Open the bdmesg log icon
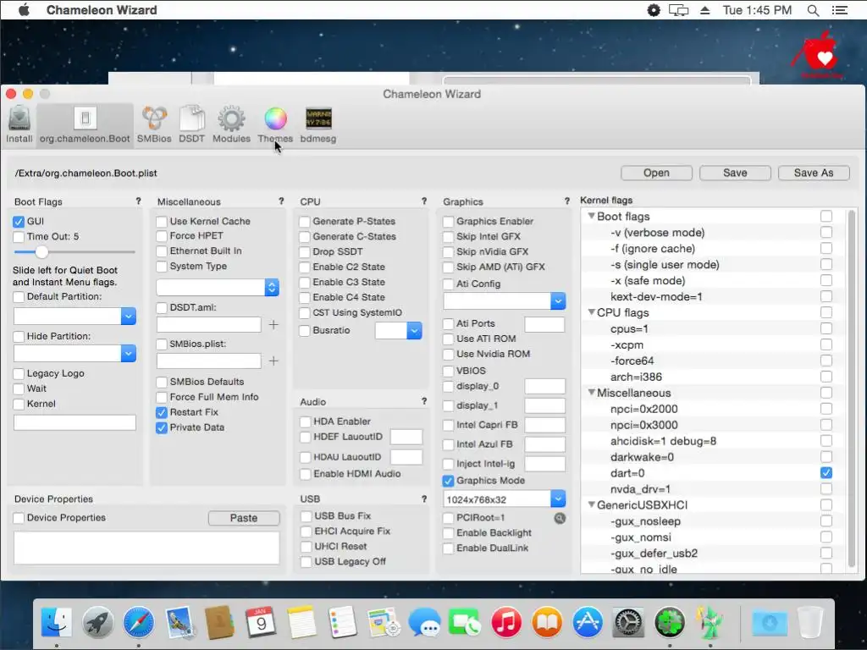Image resolution: width=867 pixels, height=650 pixels. point(318,125)
